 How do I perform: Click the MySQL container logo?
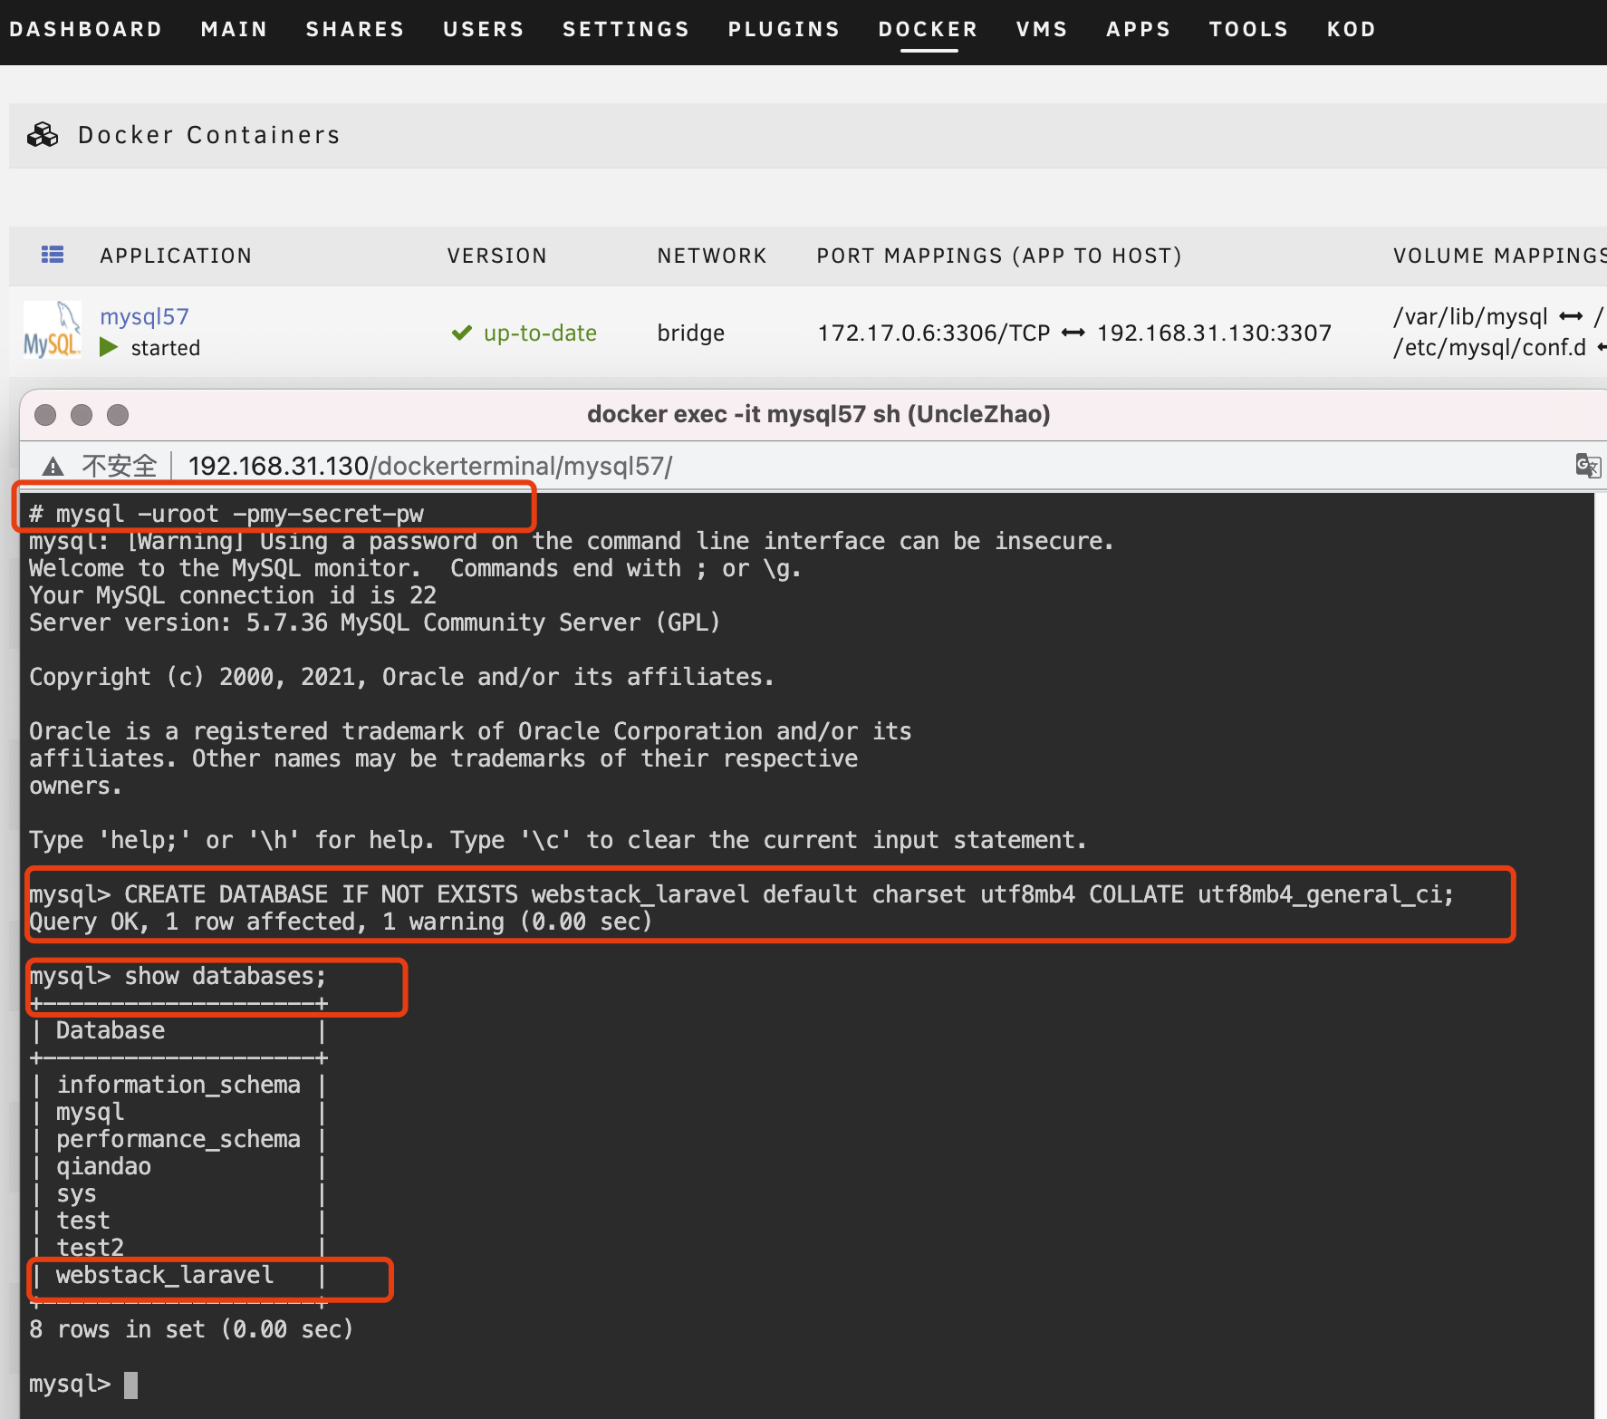tap(52, 331)
